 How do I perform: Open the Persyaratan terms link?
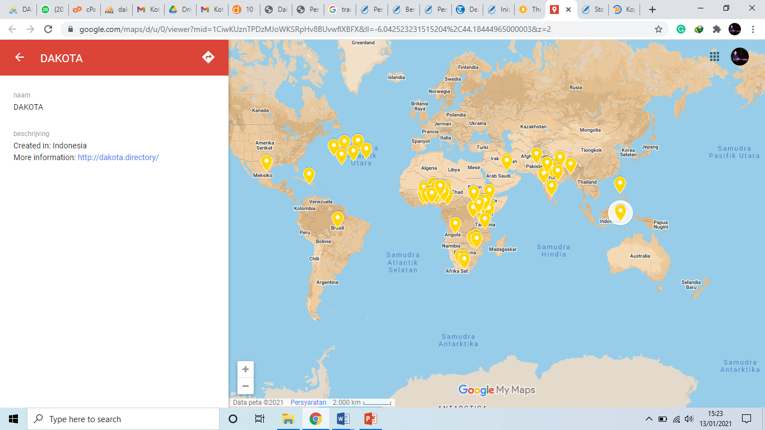pos(308,403)
